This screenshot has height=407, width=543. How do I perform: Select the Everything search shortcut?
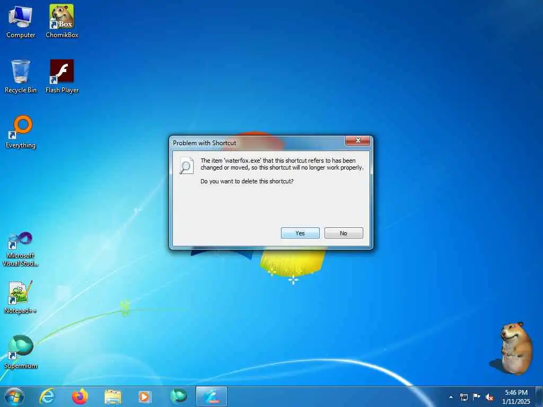click(x=21, y=132)
